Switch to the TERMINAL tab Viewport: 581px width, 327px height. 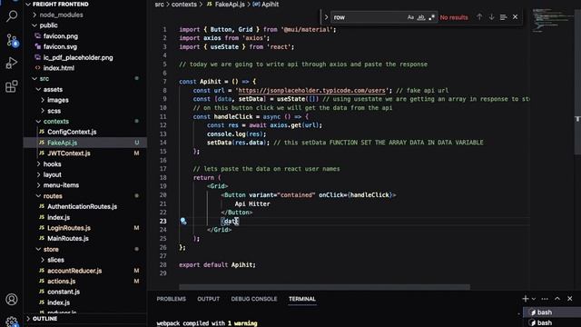(302, 299)
